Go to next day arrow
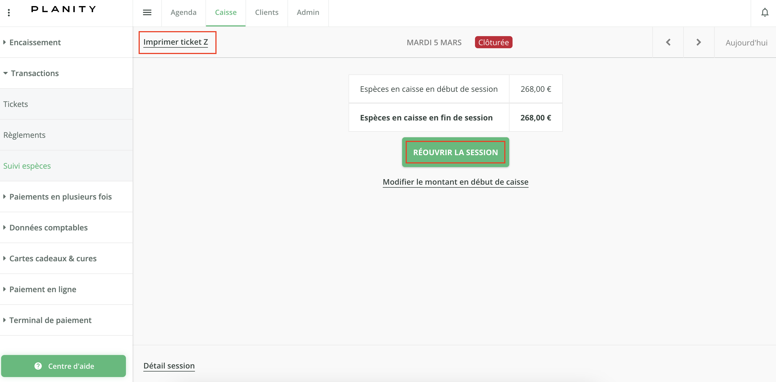The height and width of the screenshot is (382, 776). tap(699, 42)
